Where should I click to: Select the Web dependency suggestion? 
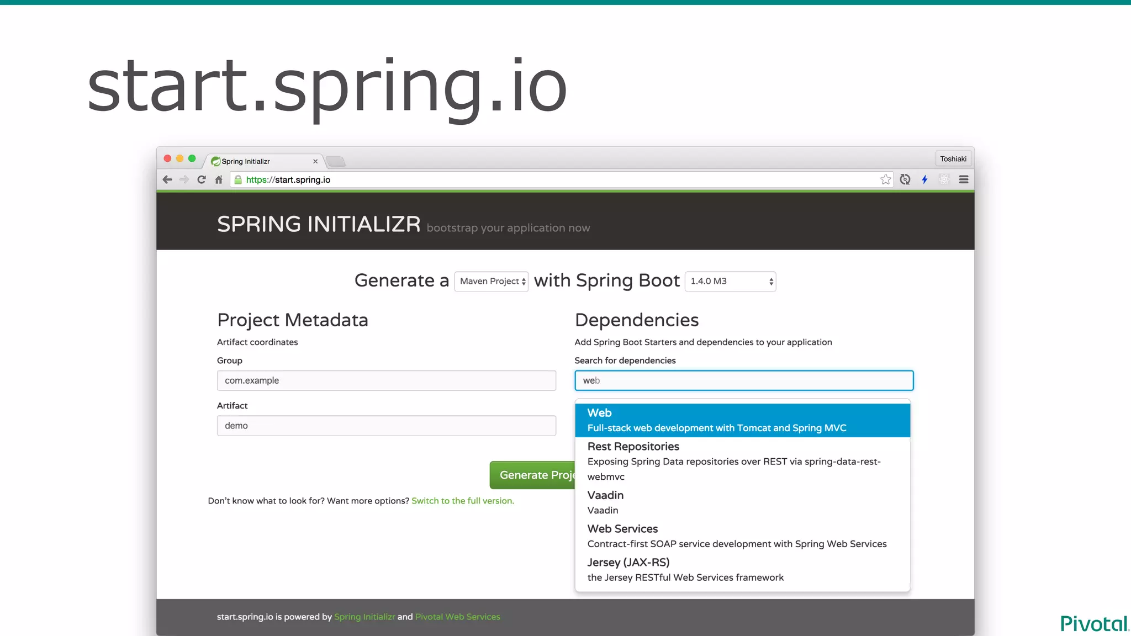coord(742,420)
